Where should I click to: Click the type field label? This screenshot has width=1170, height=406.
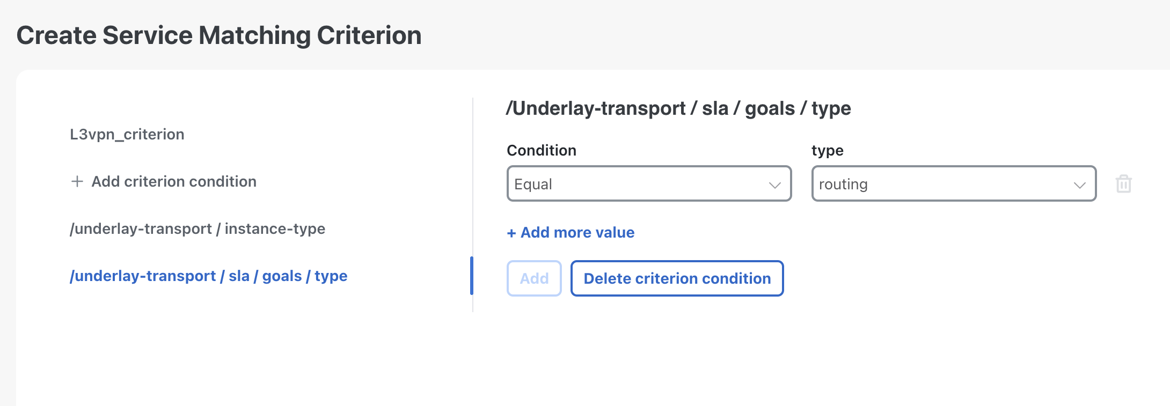coord(827,151)
